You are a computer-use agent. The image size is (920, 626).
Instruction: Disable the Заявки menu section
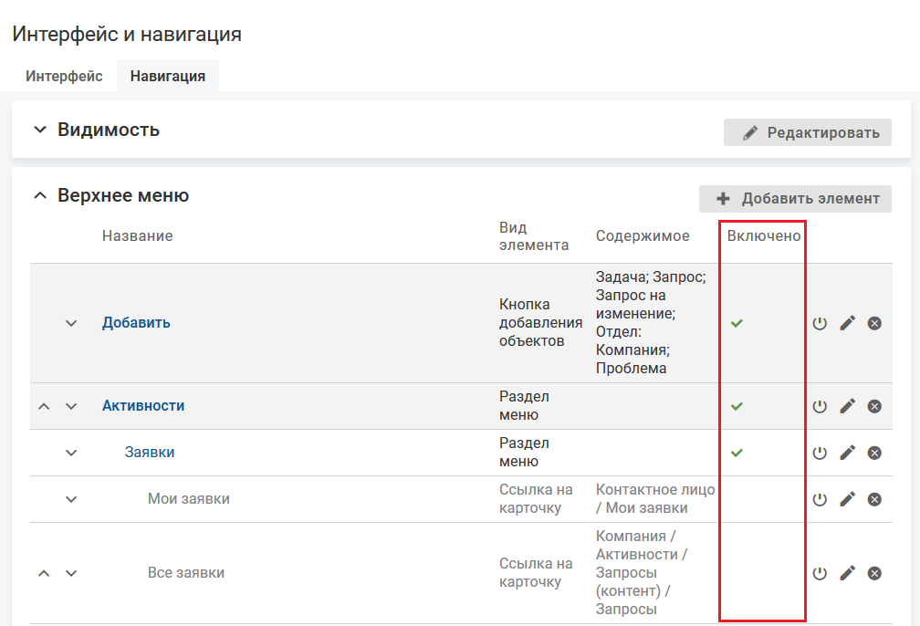820,453
